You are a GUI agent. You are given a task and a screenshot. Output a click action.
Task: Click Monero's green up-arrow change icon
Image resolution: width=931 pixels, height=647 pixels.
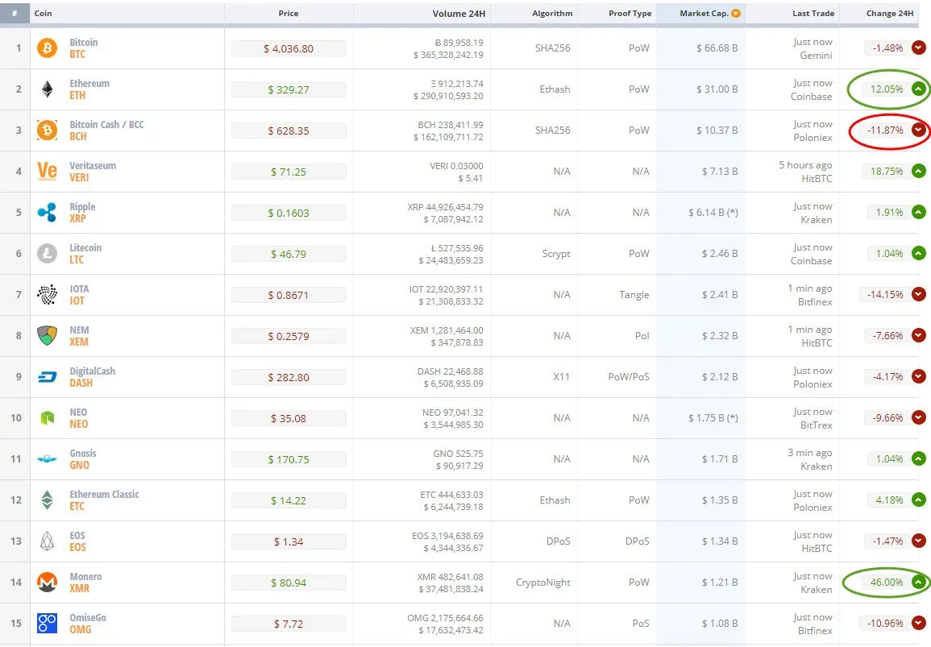pos(919,582)
